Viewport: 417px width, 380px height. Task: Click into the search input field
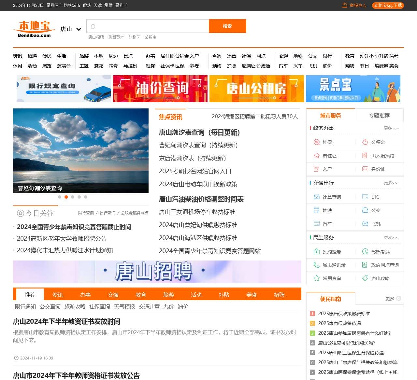point(150,26)
